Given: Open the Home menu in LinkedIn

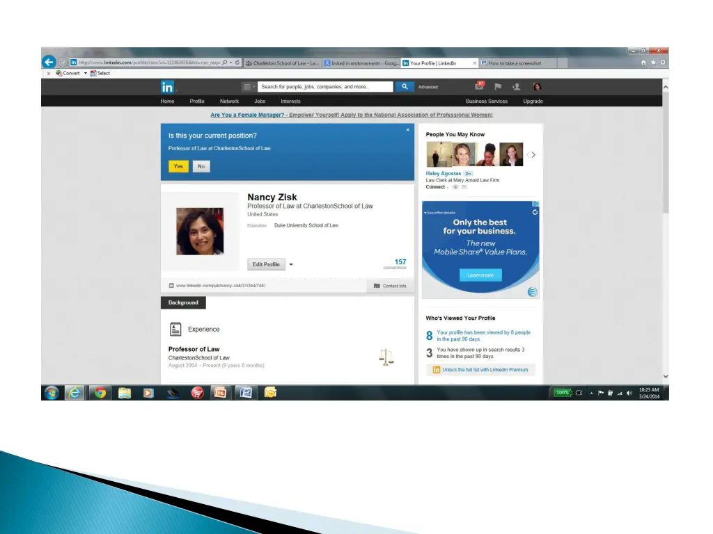Looking at the screenshot, I should coord(167,102).
